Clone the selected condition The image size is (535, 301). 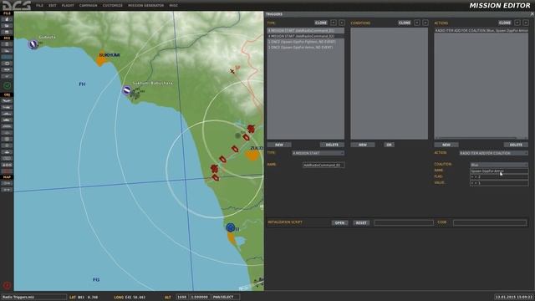point(405,23)
